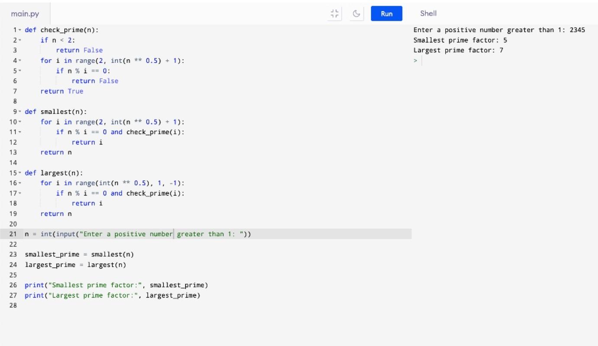Collapse the smallest function on line 9
This screenshot has width=598, height=346.
tap(20, 112)
